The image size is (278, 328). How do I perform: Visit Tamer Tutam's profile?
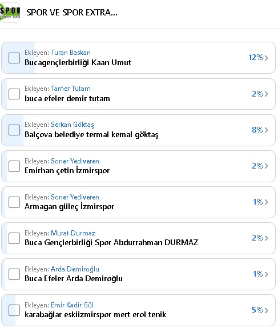pos(71,89)
